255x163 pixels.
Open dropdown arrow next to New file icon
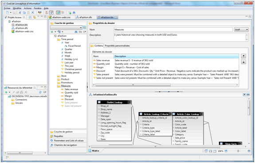click(x=11, y=12)
